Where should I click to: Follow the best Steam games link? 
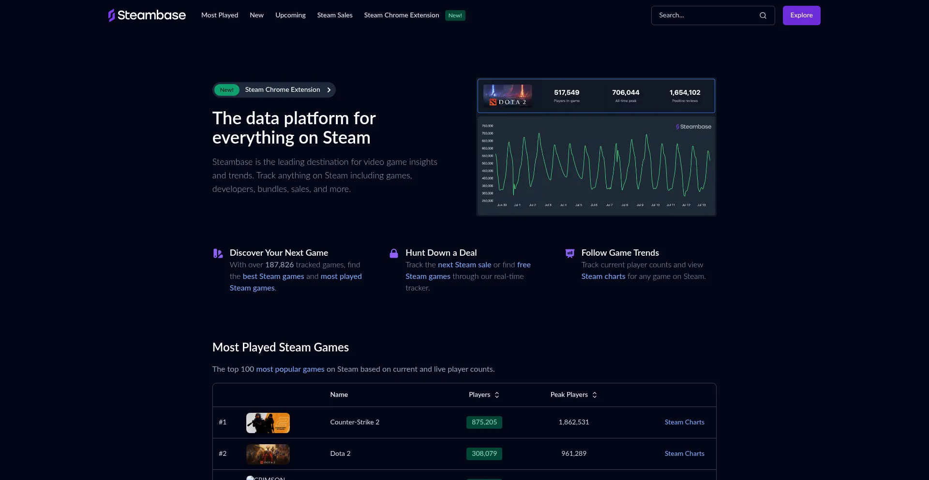[x=273, y=276]
